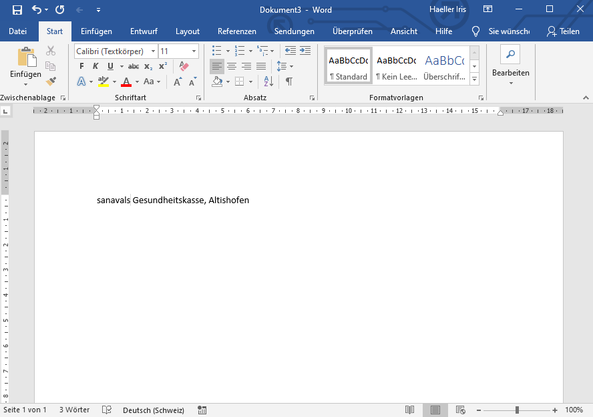Image resolution: width=593 pixels, height=417 pixels.
Task: Show paragraph marks with pilcrow icon
Action: (288, 82)
